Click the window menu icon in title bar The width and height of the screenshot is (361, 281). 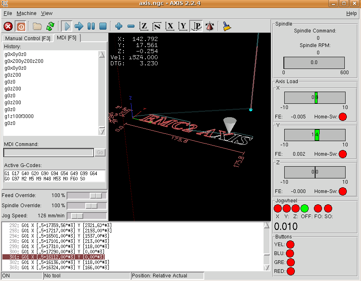coord(4,4)
